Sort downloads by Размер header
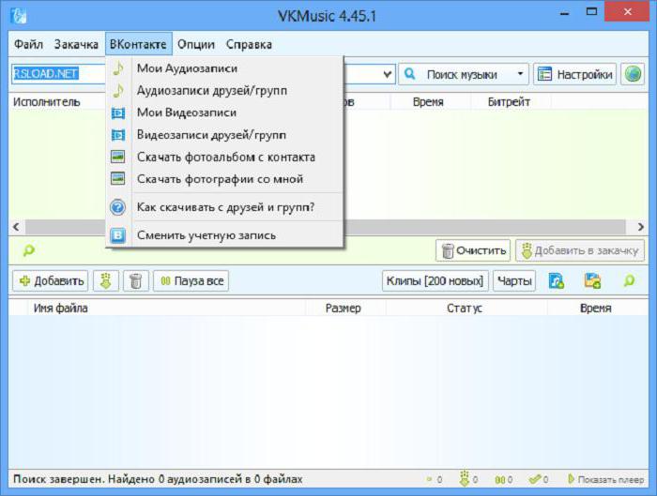657x496 pixels. (344, 308)
